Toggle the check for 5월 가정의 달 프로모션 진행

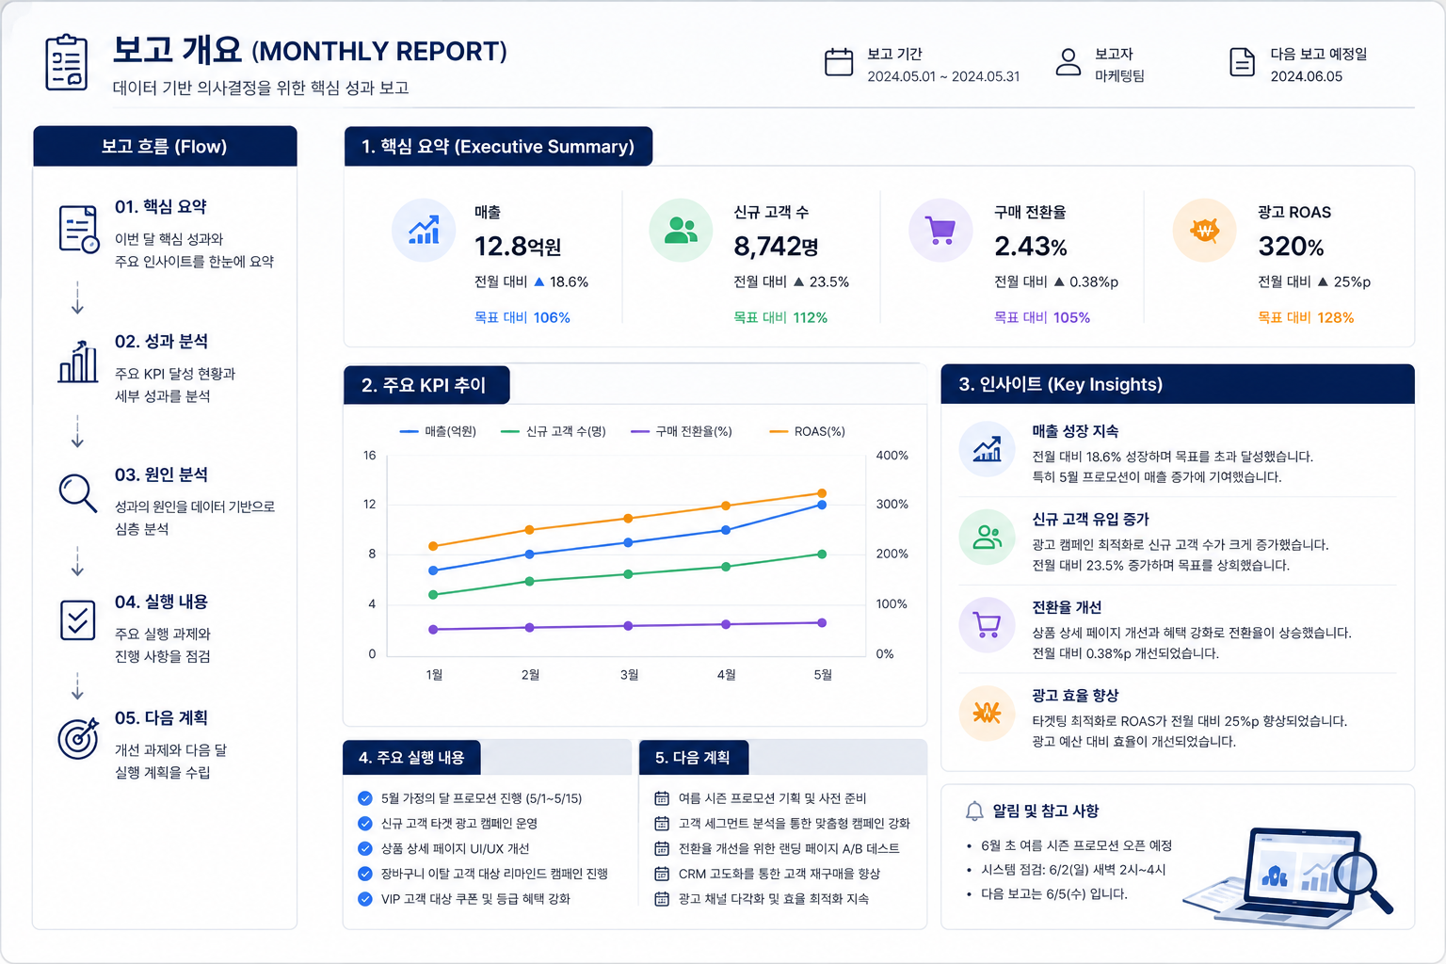365,798
